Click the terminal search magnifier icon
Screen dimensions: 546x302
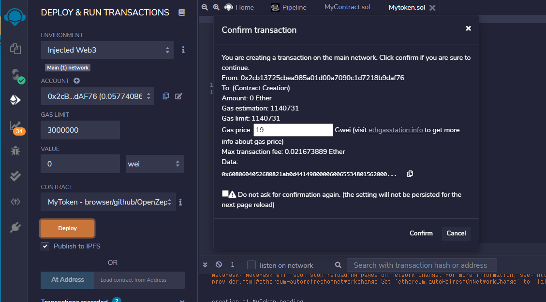click(338, 265)
